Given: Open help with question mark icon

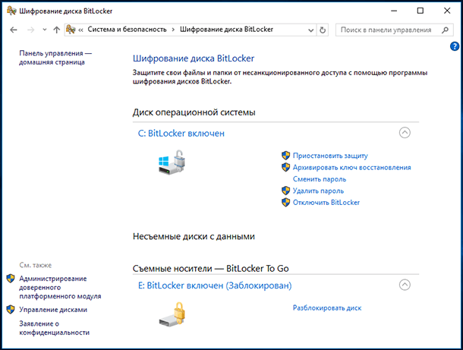Looking at the screenshot, I should (455, 46).
